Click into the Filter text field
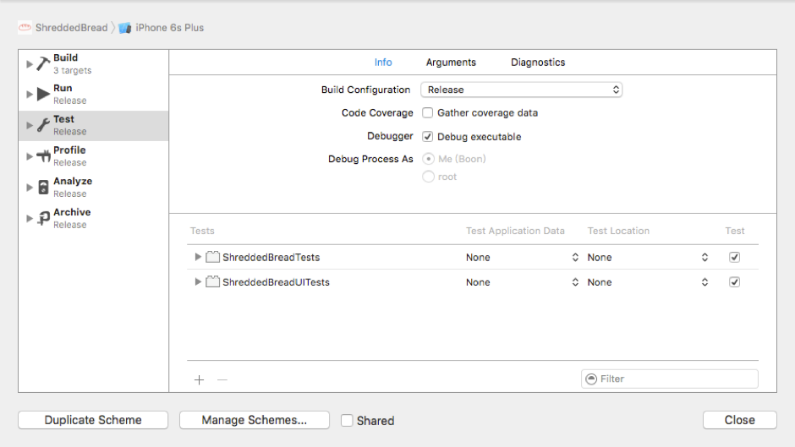Image resolution: width=795 pixels, height=447 pixels. (x=669, y=379)
